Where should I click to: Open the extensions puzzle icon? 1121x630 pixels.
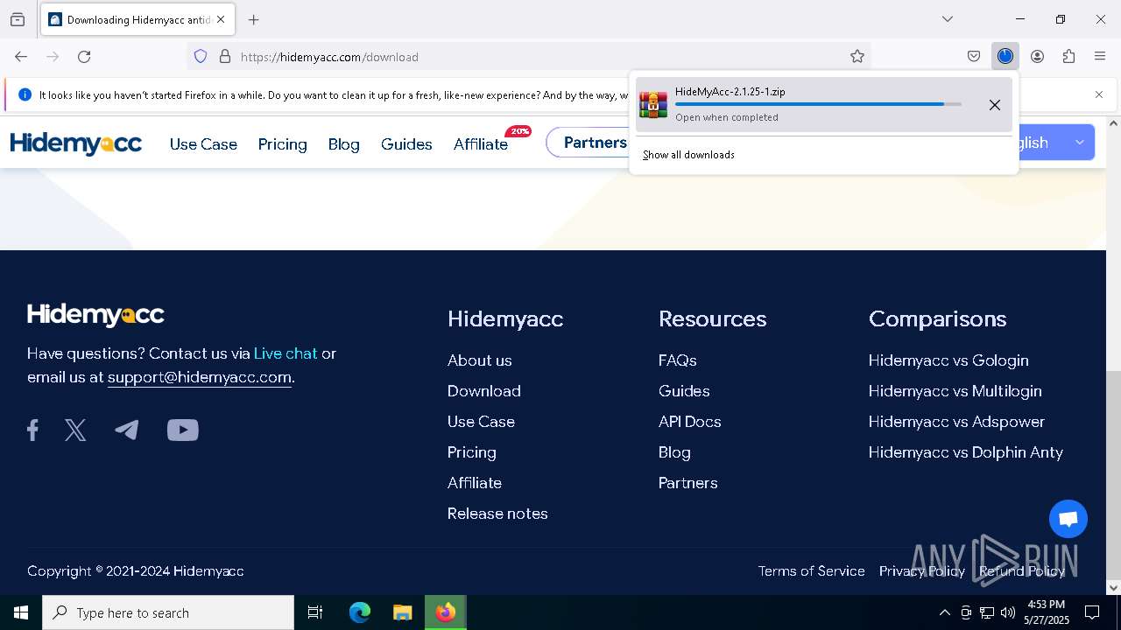(1068, 57)
